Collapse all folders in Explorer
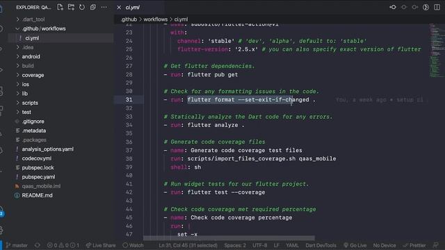The height and width of the screenshot is (250, 445). tap(92, 7)
